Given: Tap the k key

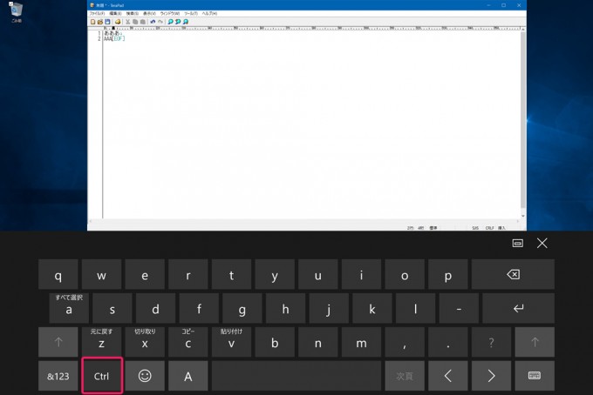Looking at the screenshot, I should pos(372,308).
